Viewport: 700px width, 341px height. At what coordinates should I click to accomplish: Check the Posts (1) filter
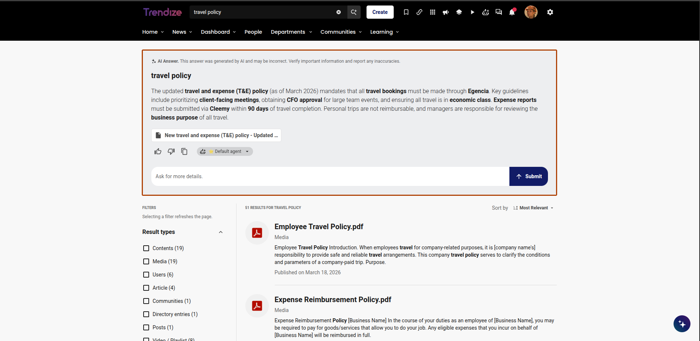tap(146, 327)
